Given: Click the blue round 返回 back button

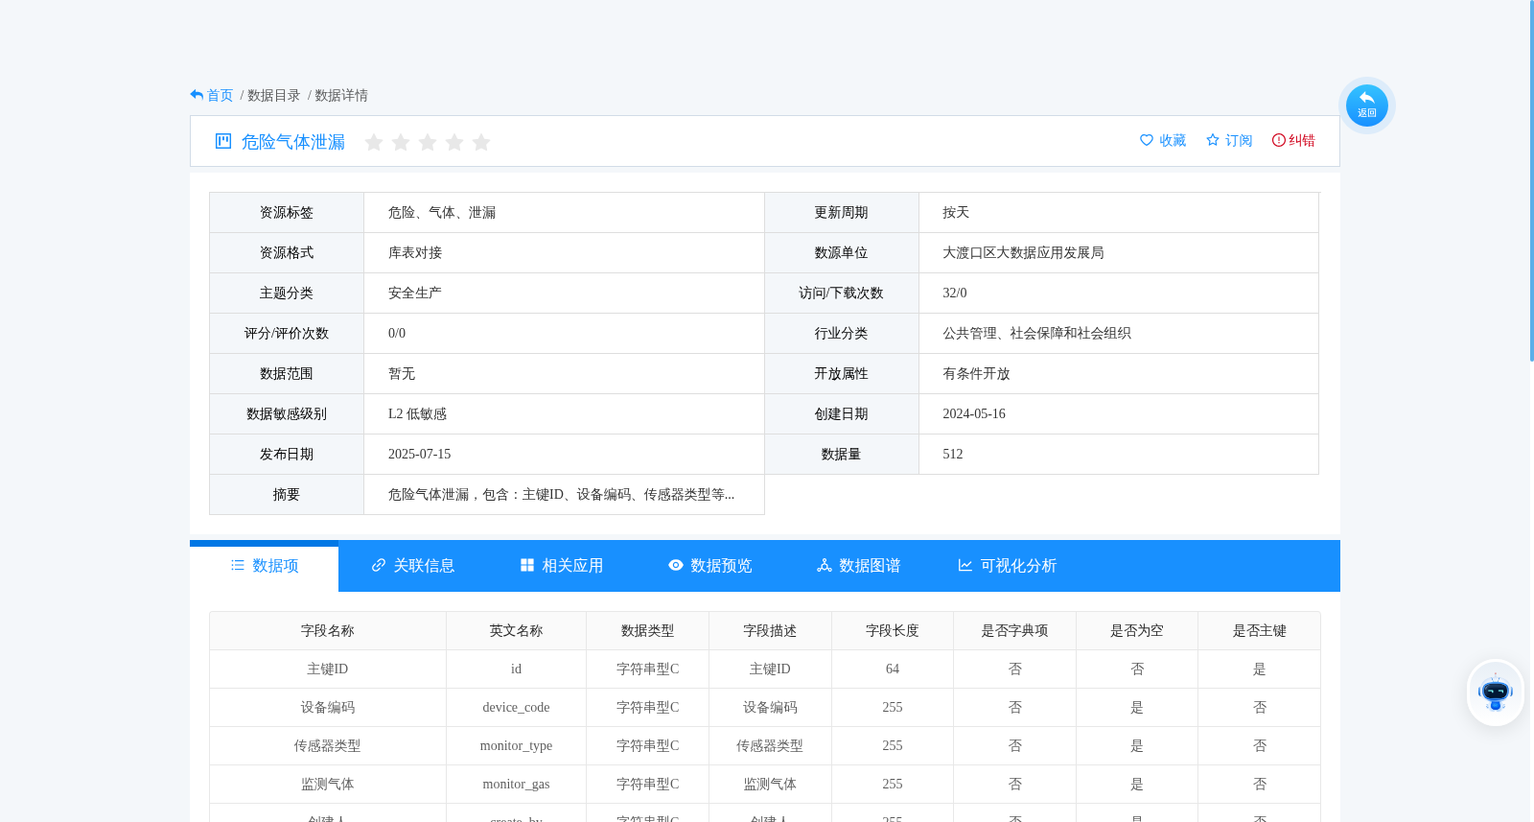Looking at the screenshot, I should pos(1366,106).
